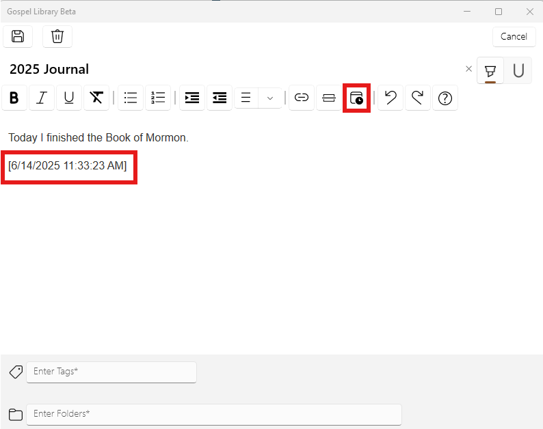Screen dimensions: 543x429
Task: Click the text 'Today I finished the Book of Mormon.'
Action: (98, 138)
